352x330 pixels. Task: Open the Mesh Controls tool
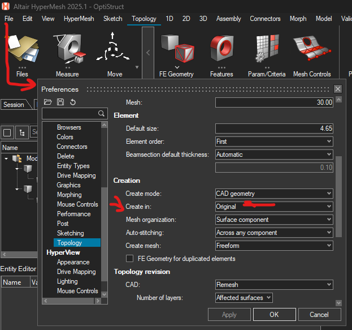pos(311,48)
